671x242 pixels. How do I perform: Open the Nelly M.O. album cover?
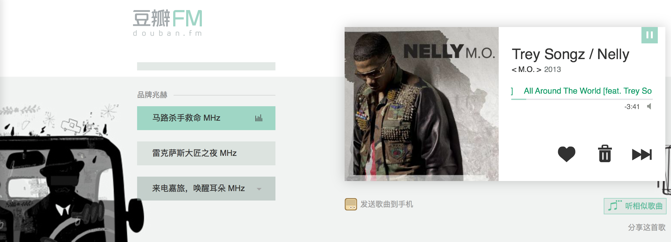pyautogui.click(x=422, y=104)
